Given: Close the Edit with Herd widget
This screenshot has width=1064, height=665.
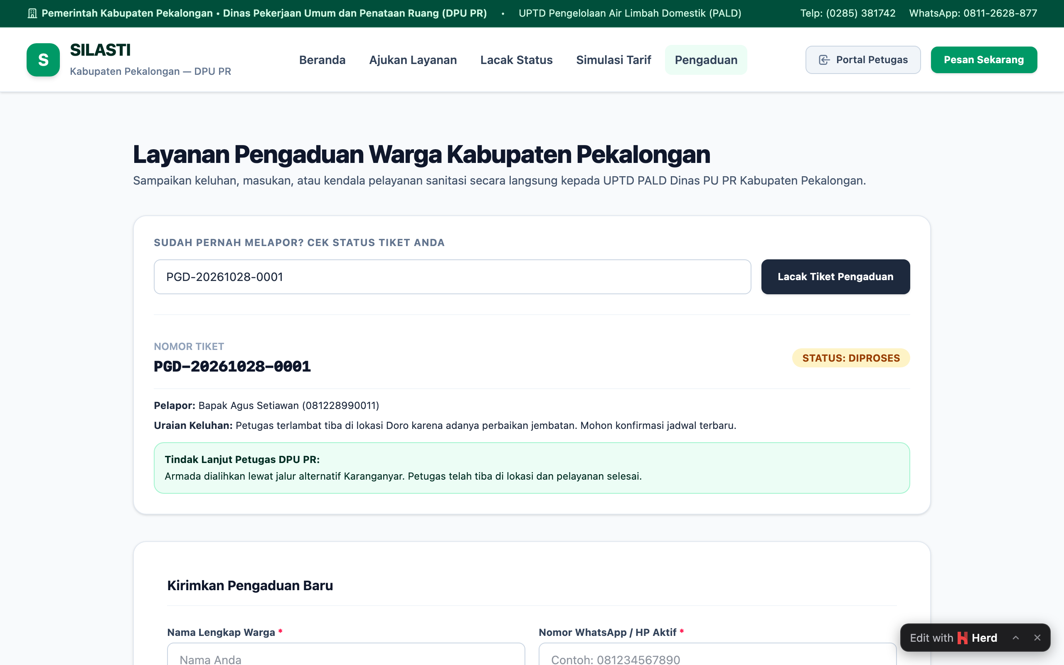Looking at the screenshot, I should pyautogui.click(x=1037, y=638).
